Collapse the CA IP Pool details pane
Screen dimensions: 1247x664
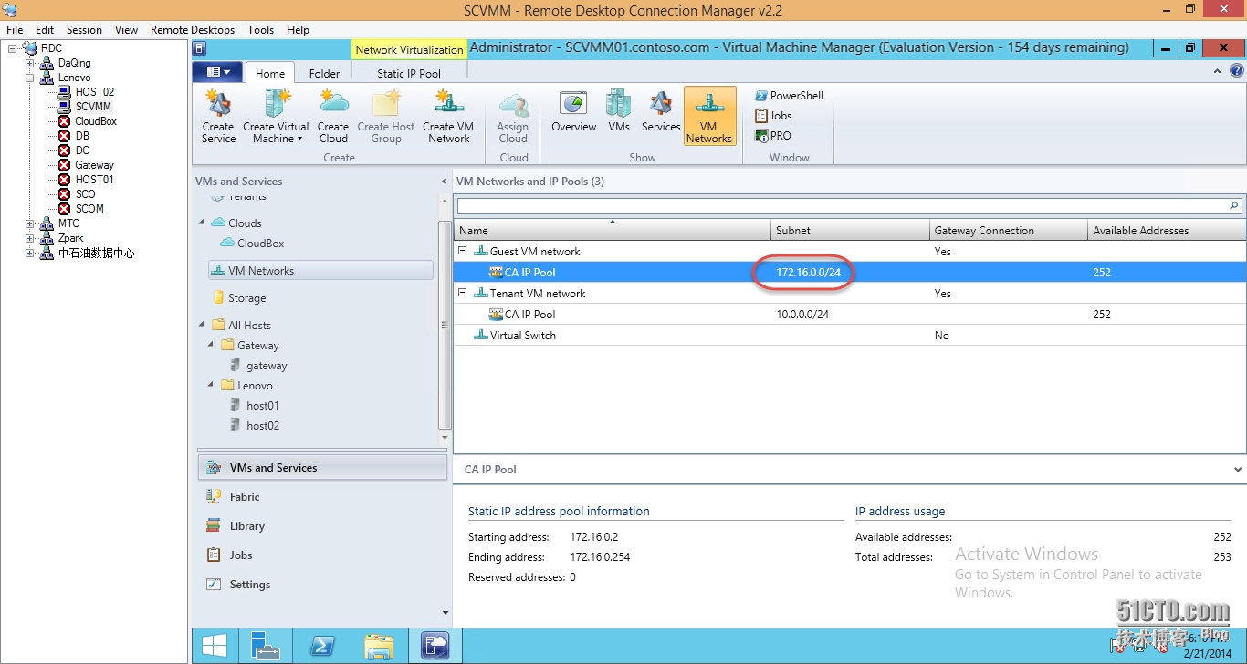point(1238,470)
